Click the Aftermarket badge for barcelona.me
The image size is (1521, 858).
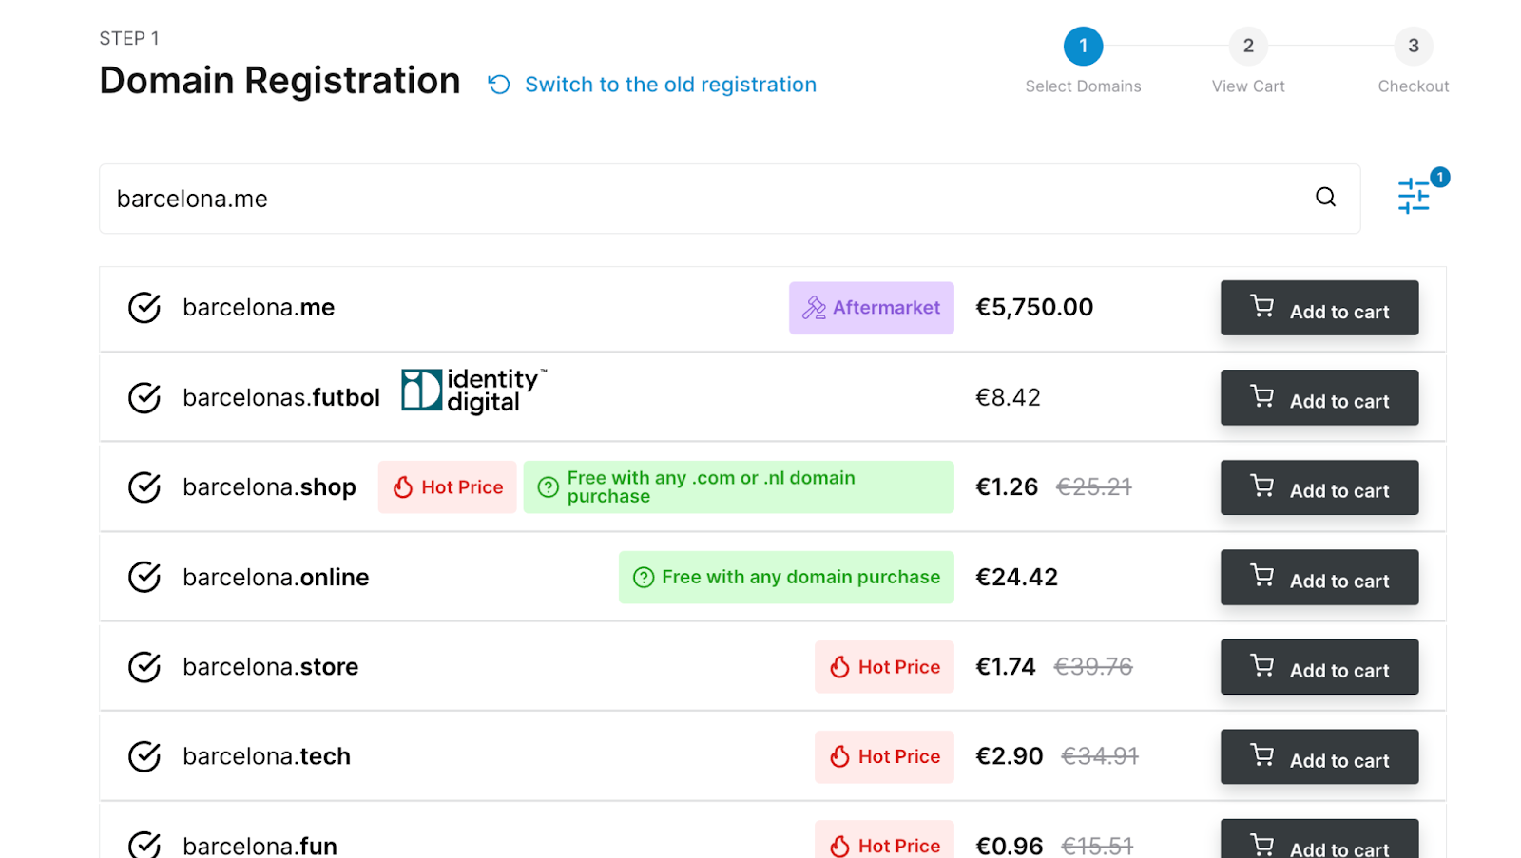pos(871,308)
